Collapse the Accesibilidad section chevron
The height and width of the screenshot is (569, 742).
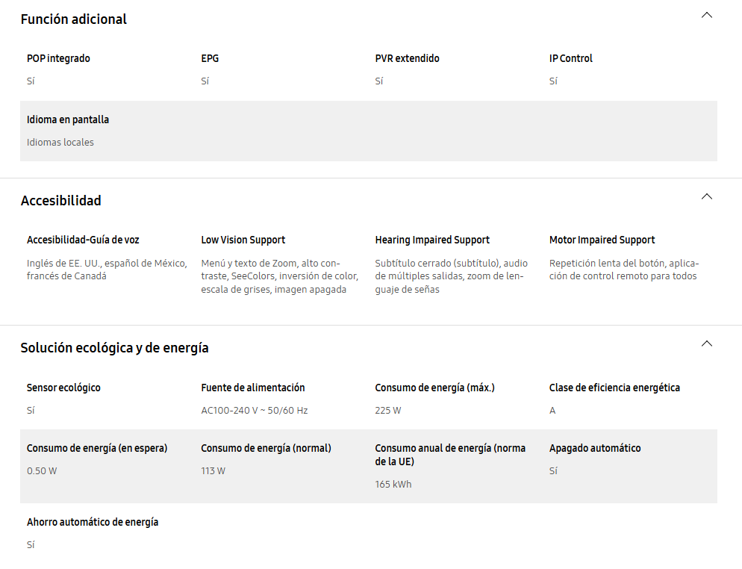(x=706, y=196)
